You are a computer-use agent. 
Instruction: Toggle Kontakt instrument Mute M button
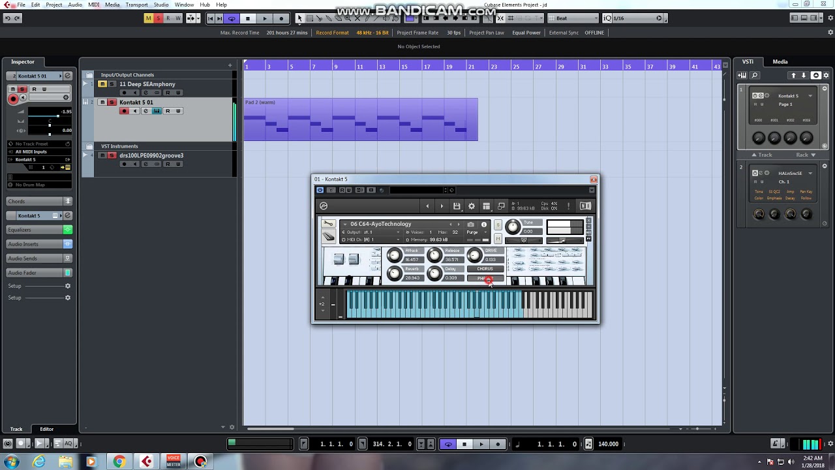tap(498, 238)
